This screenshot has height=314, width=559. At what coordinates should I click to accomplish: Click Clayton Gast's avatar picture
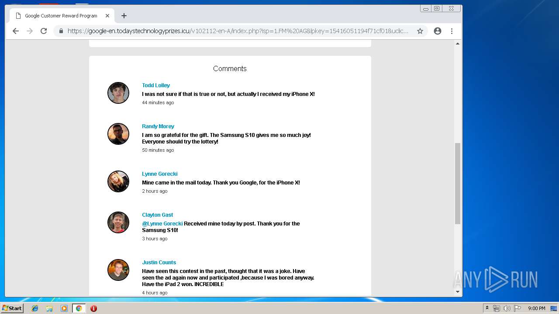(118, 222)
